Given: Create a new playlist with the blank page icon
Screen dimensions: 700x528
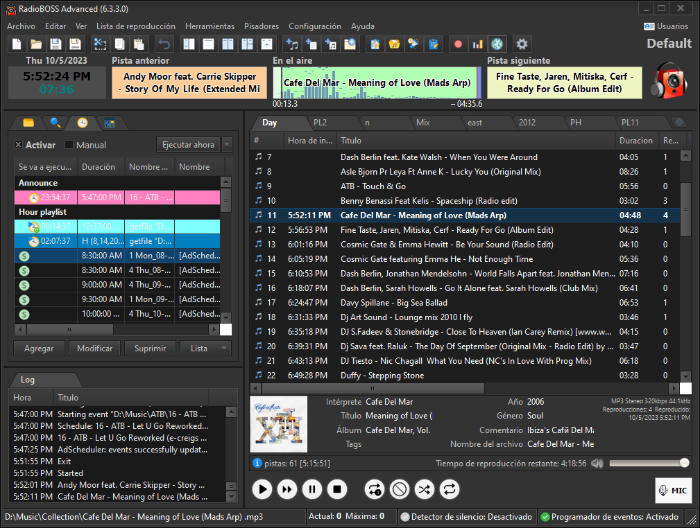Looking at the screenshot, I should (x=17, y=44).
